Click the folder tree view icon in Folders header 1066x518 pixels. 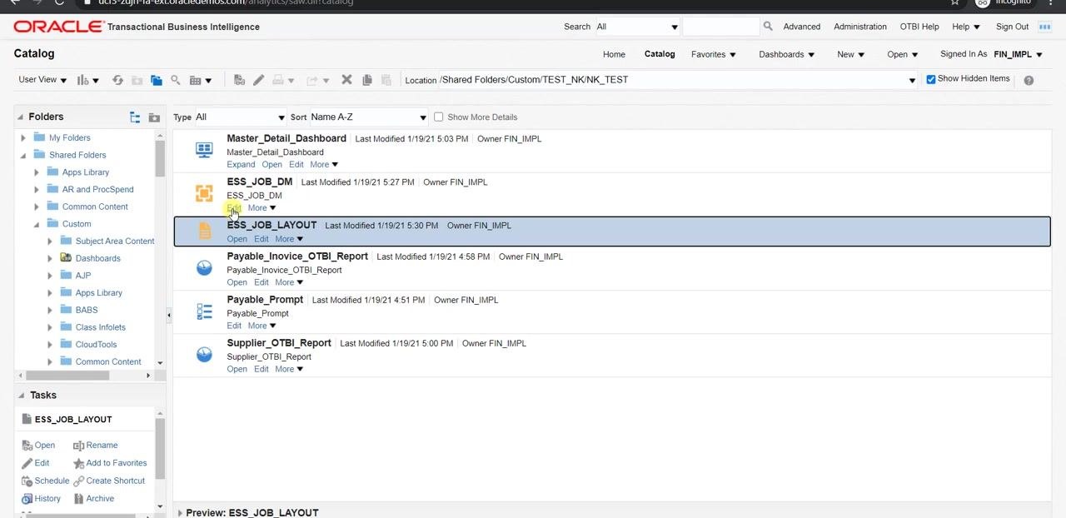pyautogui.click(x=135, y=117)
